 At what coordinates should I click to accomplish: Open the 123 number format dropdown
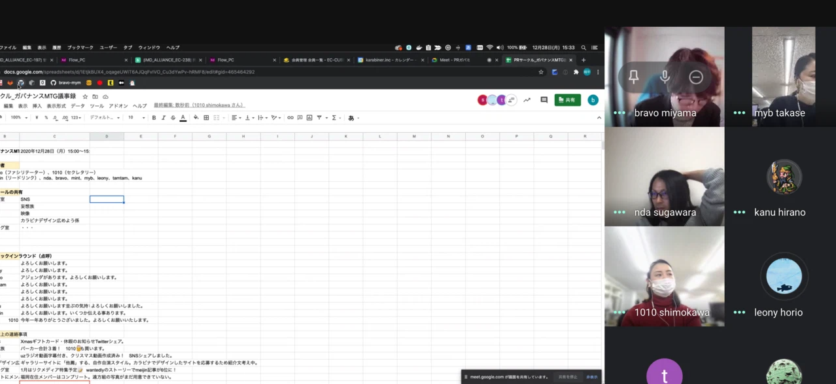76,118
